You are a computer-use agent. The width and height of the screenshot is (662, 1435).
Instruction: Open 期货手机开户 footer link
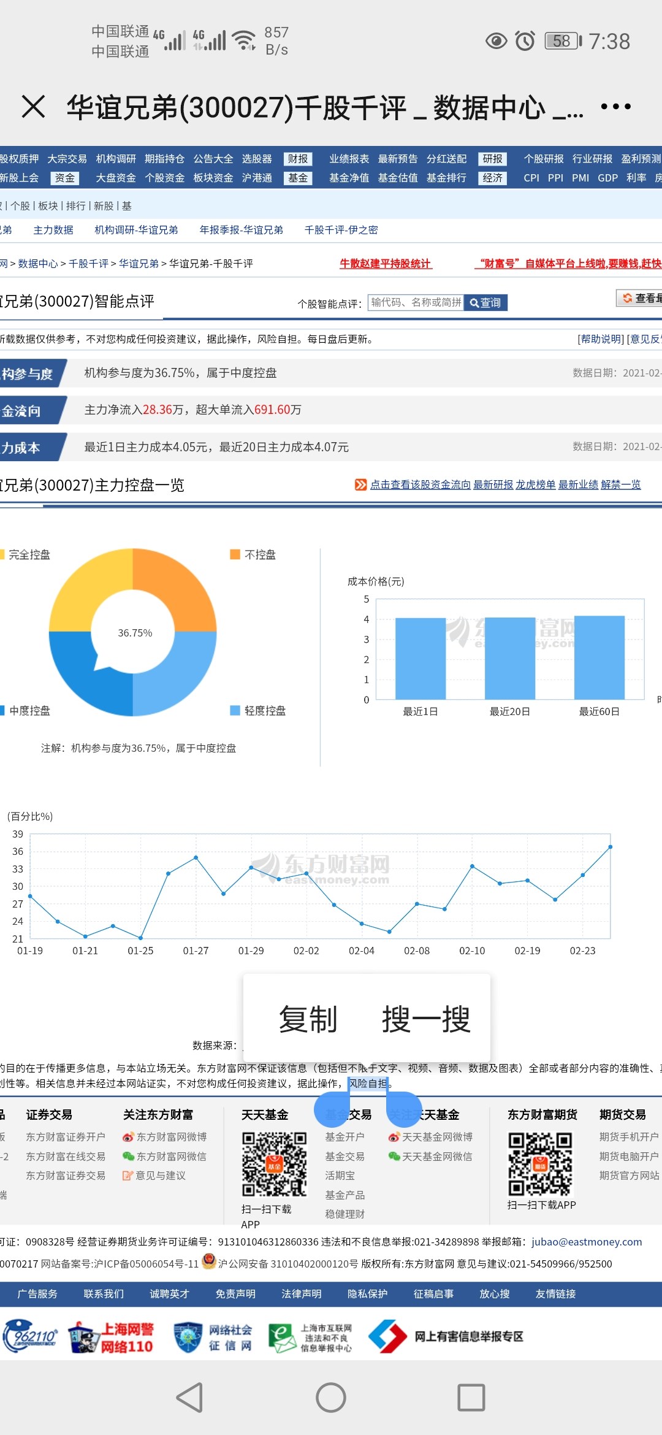(x=630, y=1137)
